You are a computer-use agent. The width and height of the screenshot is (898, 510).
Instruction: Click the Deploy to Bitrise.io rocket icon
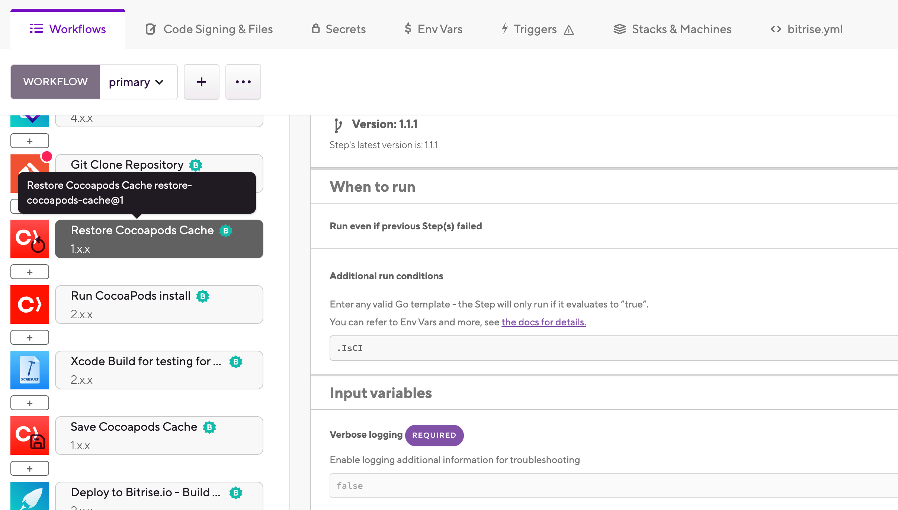[x=30, y=496]
